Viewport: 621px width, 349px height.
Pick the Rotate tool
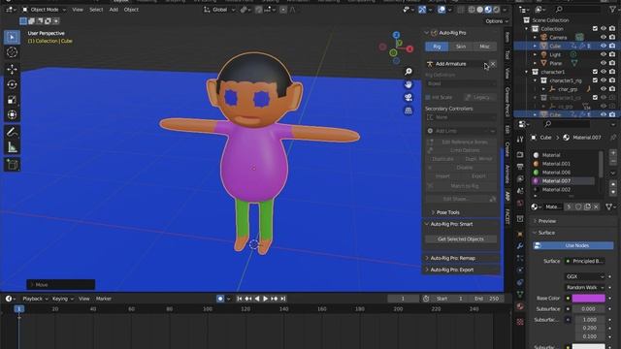tap(12, 84)
